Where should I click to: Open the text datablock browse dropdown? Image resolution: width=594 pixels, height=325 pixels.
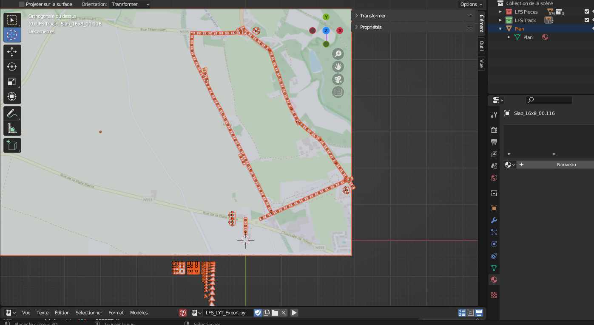pyautogui.click(x=196, y=313)
